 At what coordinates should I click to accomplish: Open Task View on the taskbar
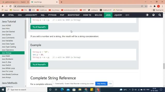pyautogui.click(x=56, y=90)
